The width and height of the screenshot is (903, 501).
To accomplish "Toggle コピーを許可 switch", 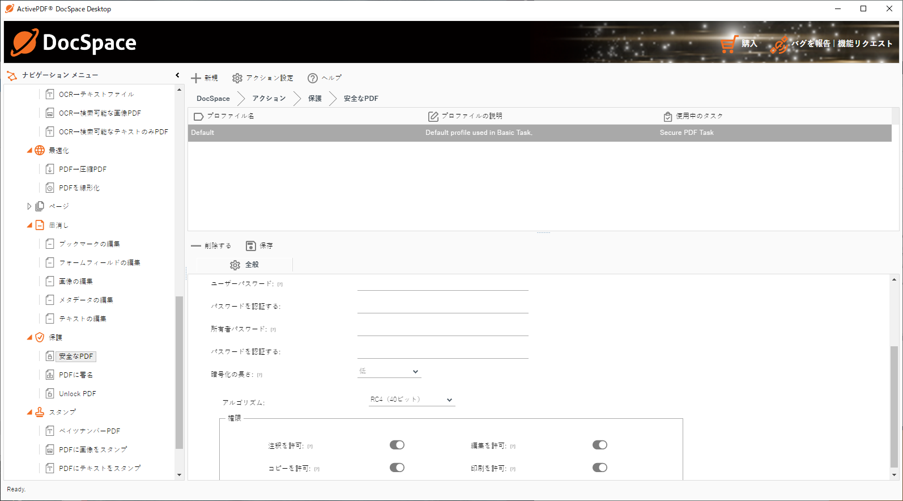I will click(x=397, y=468).
